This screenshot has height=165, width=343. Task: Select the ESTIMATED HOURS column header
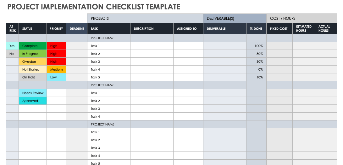[304, 29]
